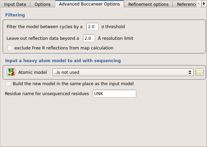Tick Build the new model in same place
Viewport: 207px width, 147px height.
[x=8, y=83]
